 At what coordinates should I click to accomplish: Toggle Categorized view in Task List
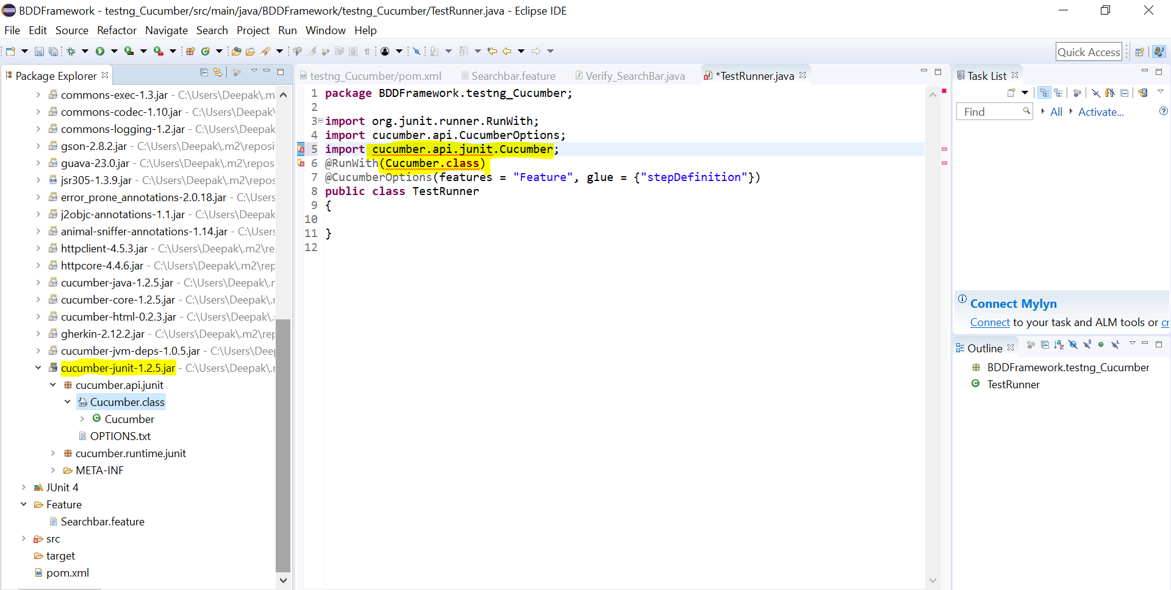1045,93
